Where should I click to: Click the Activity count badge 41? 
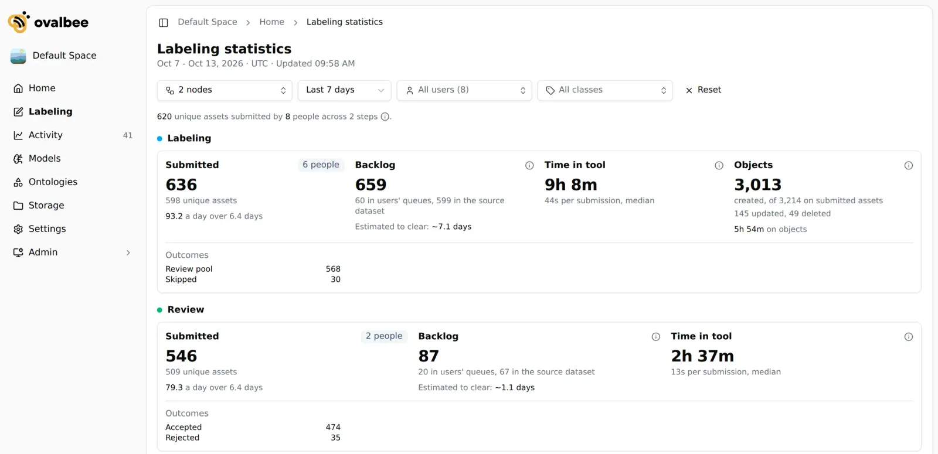tap(128, 135)
